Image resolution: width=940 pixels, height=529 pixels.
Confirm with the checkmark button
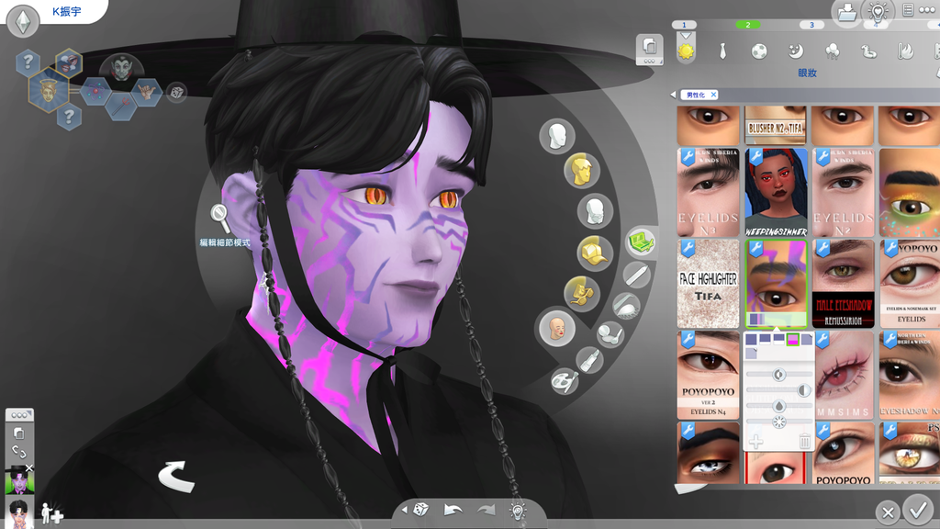917,511
